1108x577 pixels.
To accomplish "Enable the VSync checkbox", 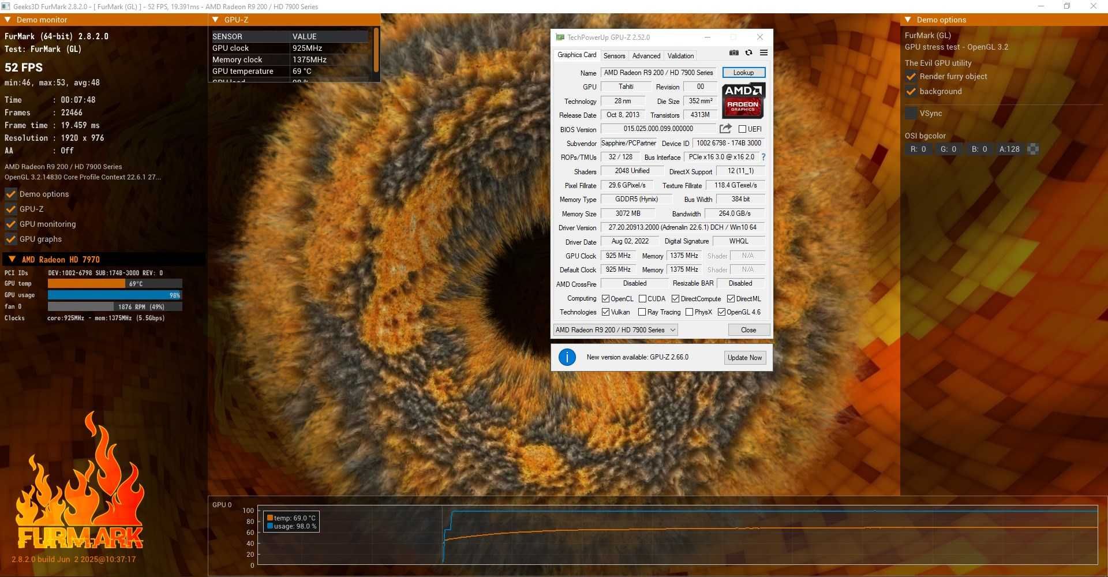I will coord(911,113).
